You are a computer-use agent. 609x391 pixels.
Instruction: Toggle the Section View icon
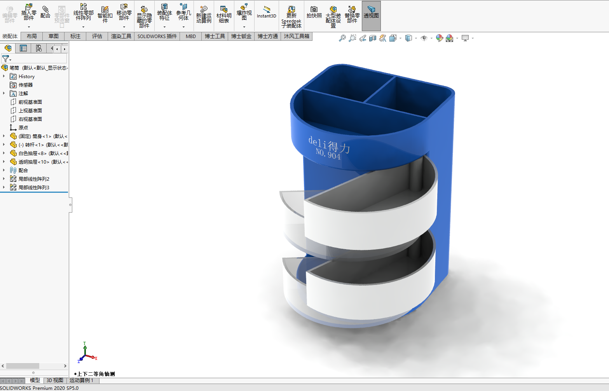click(x=373, y=38)
